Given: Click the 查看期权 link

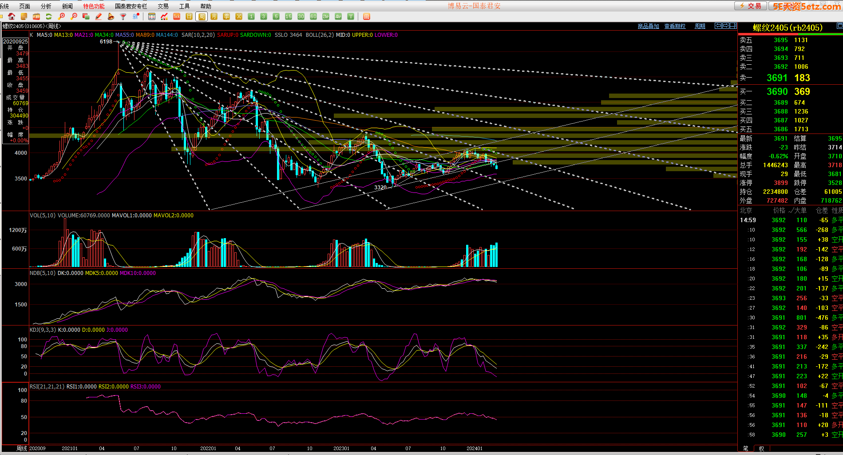Looking at the screenshot, I should point(675,26).
